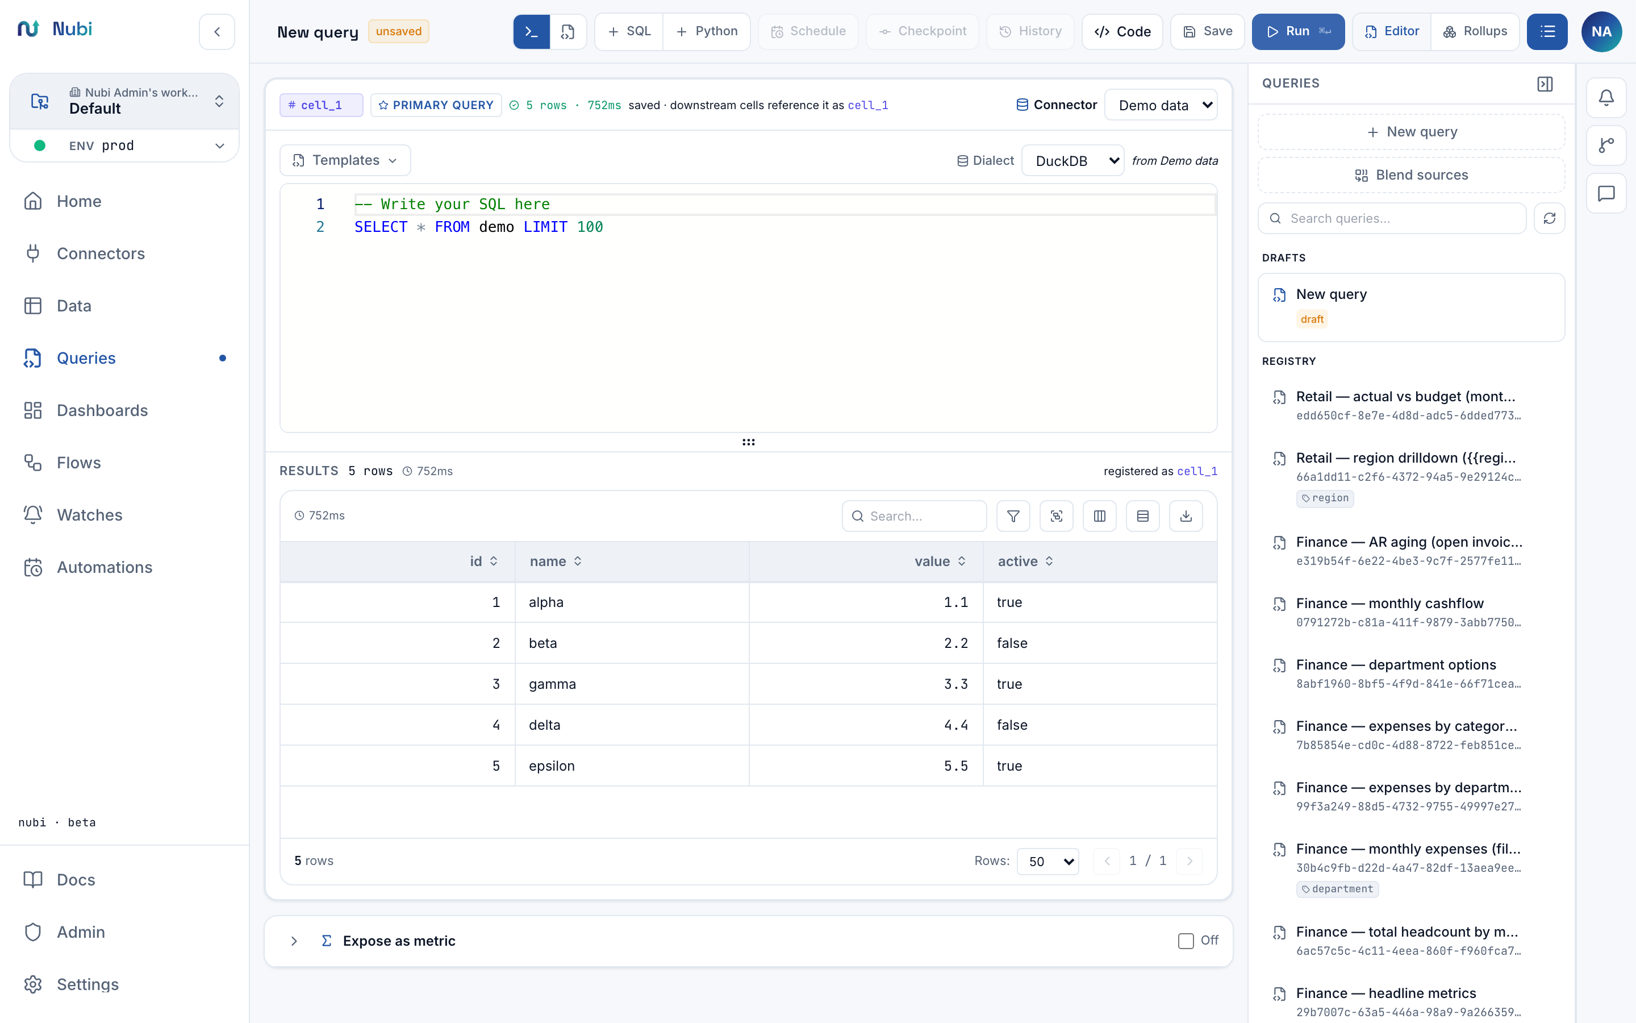
Task: Open Watches in the sidebar
Action: [124, 515]
